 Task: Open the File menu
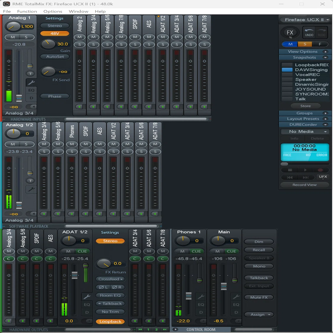tap(7, 12)
